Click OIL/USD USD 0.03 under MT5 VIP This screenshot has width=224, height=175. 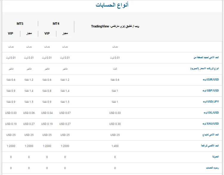tap(11, 113)
